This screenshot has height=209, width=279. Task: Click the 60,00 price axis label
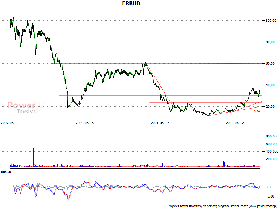coord(271,64)
